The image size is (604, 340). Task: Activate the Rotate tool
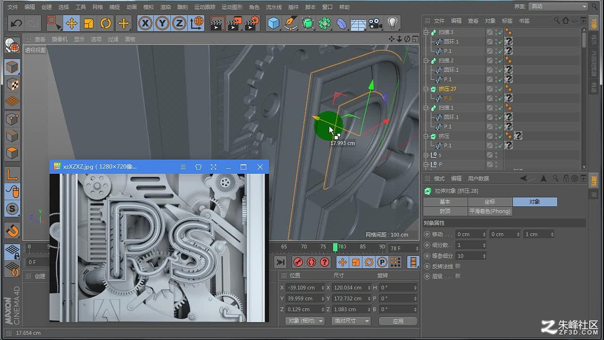(x=106, y=23)
